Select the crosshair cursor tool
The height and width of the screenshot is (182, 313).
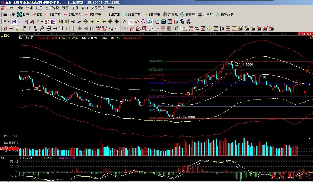pyautogui.click(x=131, y=22)
